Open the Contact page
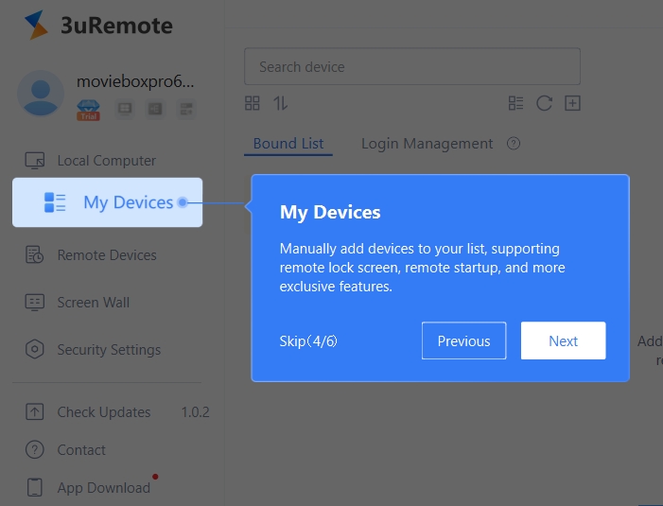Image resolution: width=663 pixels, height=506 pixels. 81,450
